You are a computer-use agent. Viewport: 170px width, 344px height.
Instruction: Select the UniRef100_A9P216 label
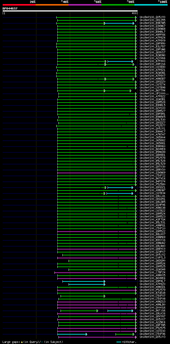pyautogui.click(x=152, y=64)
